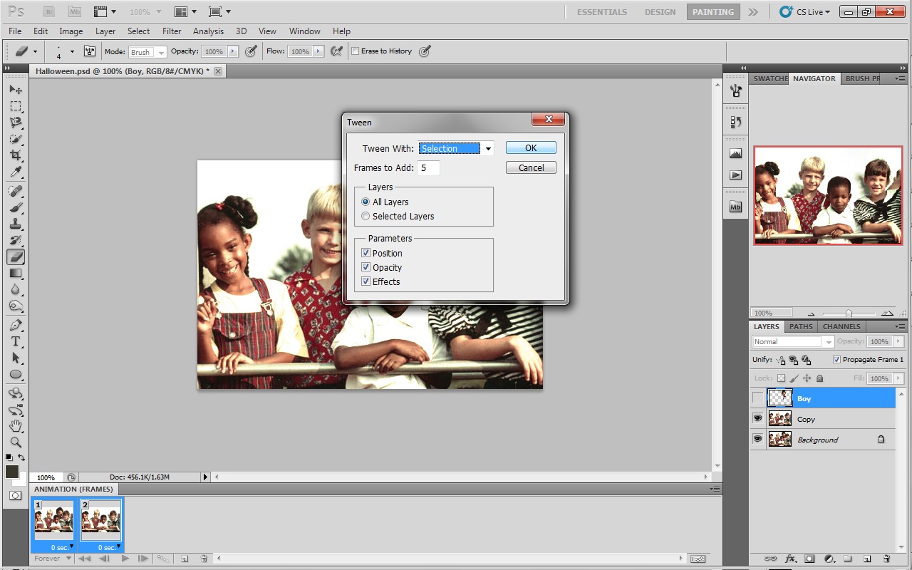
Task: Open the File menu
Action: coord(15,31)
